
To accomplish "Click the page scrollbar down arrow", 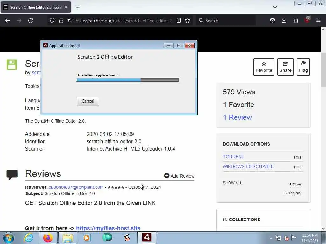I will coord(323,229).
